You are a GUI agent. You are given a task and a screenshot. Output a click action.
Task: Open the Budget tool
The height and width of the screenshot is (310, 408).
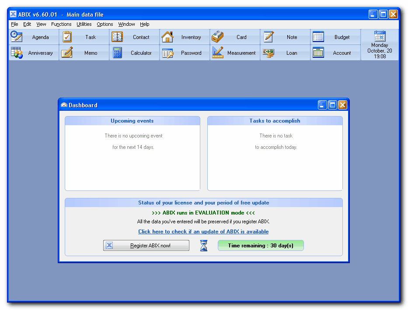[335, 37]
